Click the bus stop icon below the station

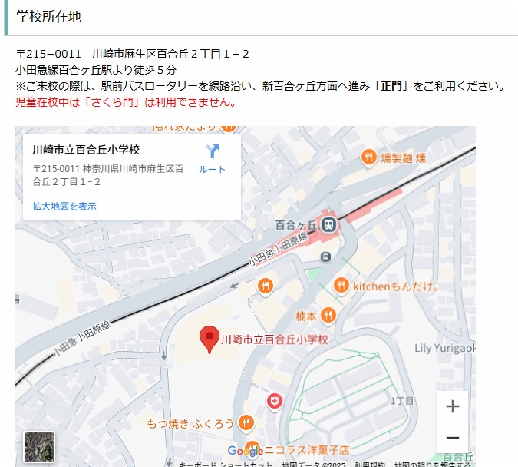[325, 257]
